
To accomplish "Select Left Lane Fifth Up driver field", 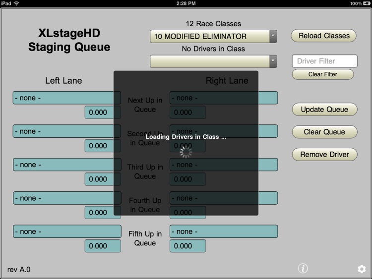I will [67, 231].
